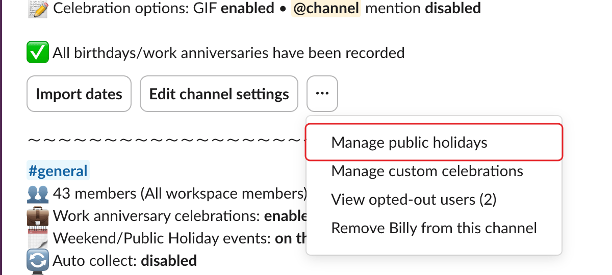This screenshot has width=612, height=275.
Task: Choose Remove Billy from this channel
Action: pos(434,228)
